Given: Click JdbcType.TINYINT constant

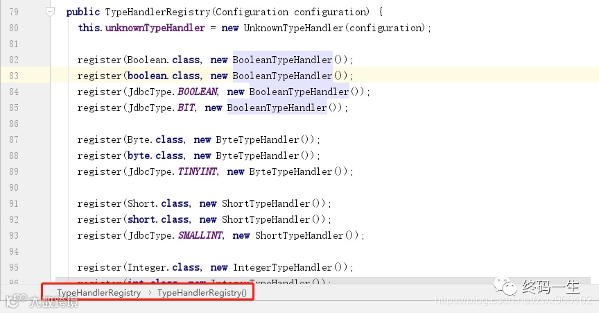Looking at the screenshot, I should [173, 172].
